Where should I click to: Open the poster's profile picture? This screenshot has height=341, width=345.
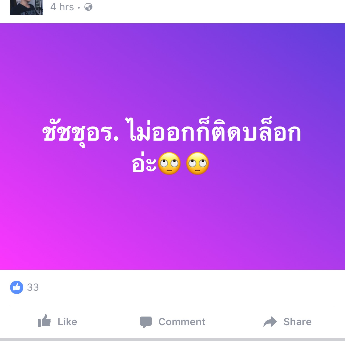(x=27, y=7)
